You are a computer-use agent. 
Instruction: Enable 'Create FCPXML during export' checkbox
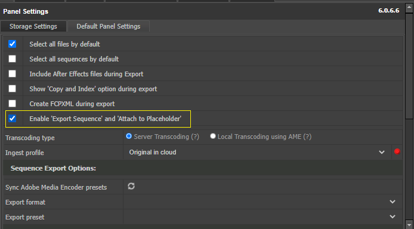click(x=12, y=103)
